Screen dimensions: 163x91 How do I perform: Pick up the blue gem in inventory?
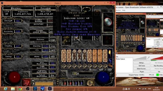(110, 61)
